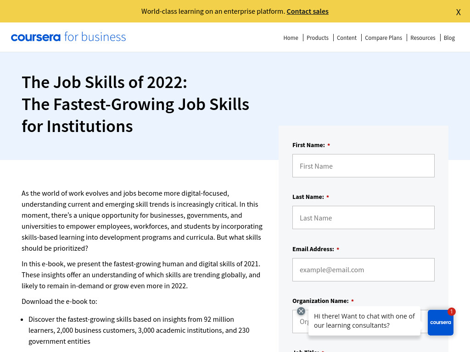Close the chat popup message bubble

point(301,311)
